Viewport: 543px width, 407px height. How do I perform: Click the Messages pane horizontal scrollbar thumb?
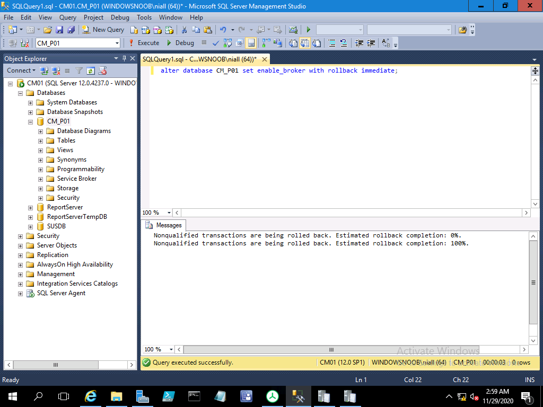[331, 350]
